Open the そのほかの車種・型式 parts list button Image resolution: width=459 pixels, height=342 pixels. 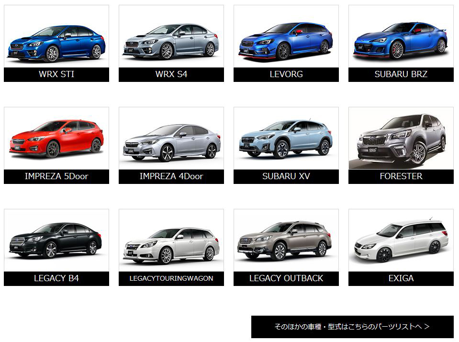pos(352,327)
